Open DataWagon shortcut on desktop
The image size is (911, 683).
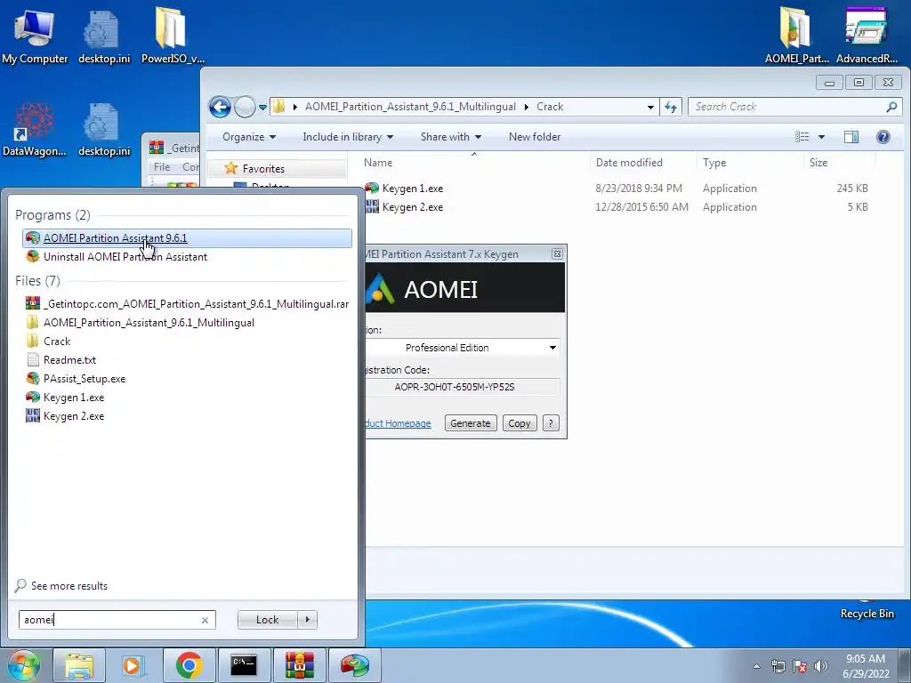click(x=35, y=129)
